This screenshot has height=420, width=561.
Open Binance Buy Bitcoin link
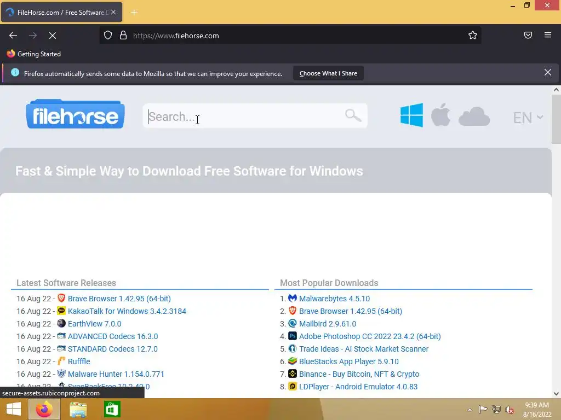coord(359,374)
